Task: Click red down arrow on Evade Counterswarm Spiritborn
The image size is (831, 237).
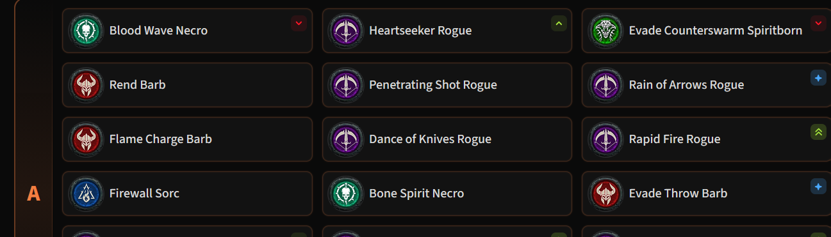Action: tap(818, 24)
